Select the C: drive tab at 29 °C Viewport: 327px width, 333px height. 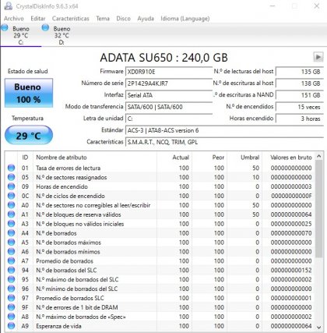[21, 35]
